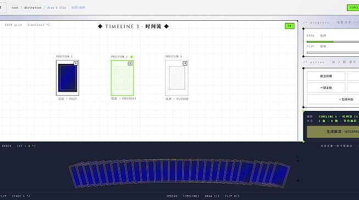
Task: Click the green button in top bar
Action: tap(353, 8)
